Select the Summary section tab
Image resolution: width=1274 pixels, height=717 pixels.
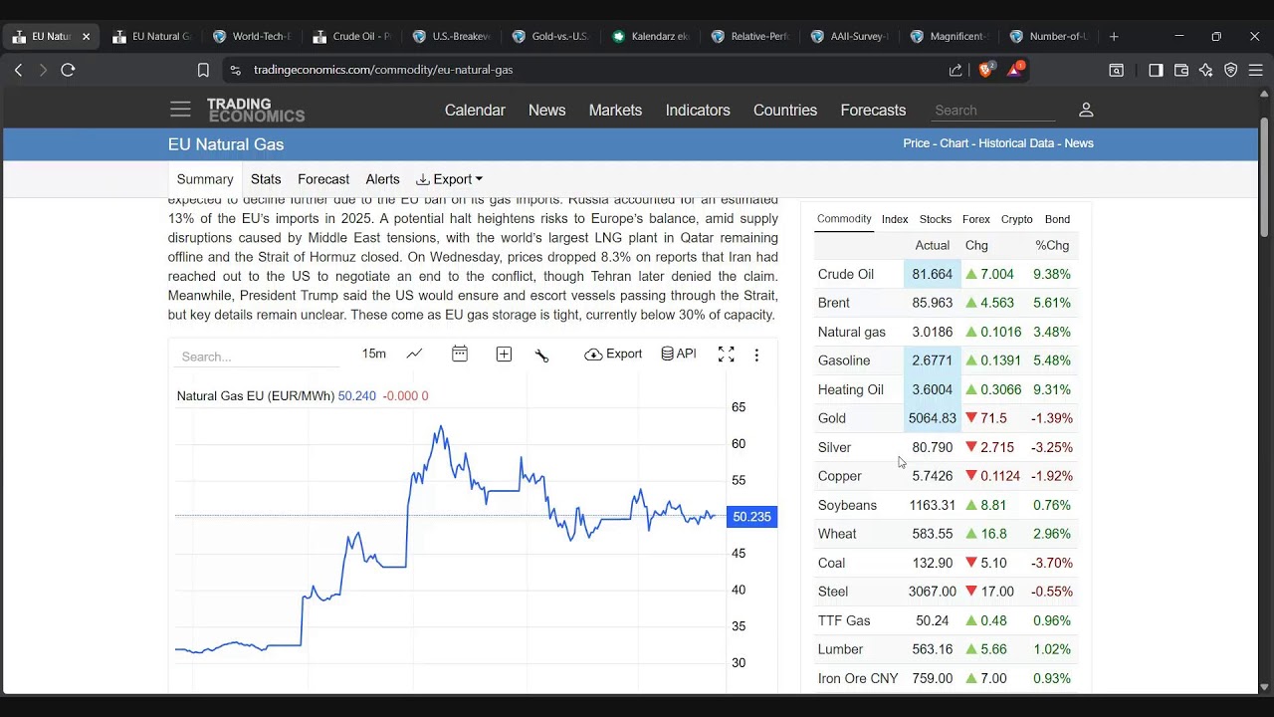pyautogui.click(x=205, y=179)
